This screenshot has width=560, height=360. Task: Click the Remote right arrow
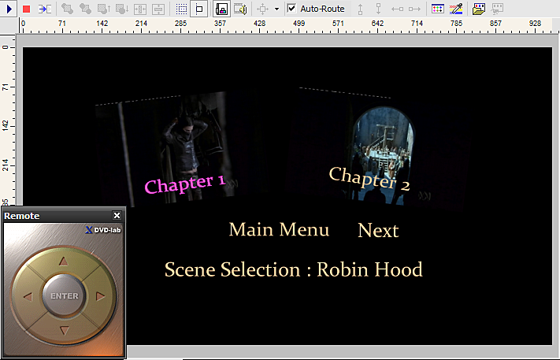pyautogui.click(x=100, y=296)
